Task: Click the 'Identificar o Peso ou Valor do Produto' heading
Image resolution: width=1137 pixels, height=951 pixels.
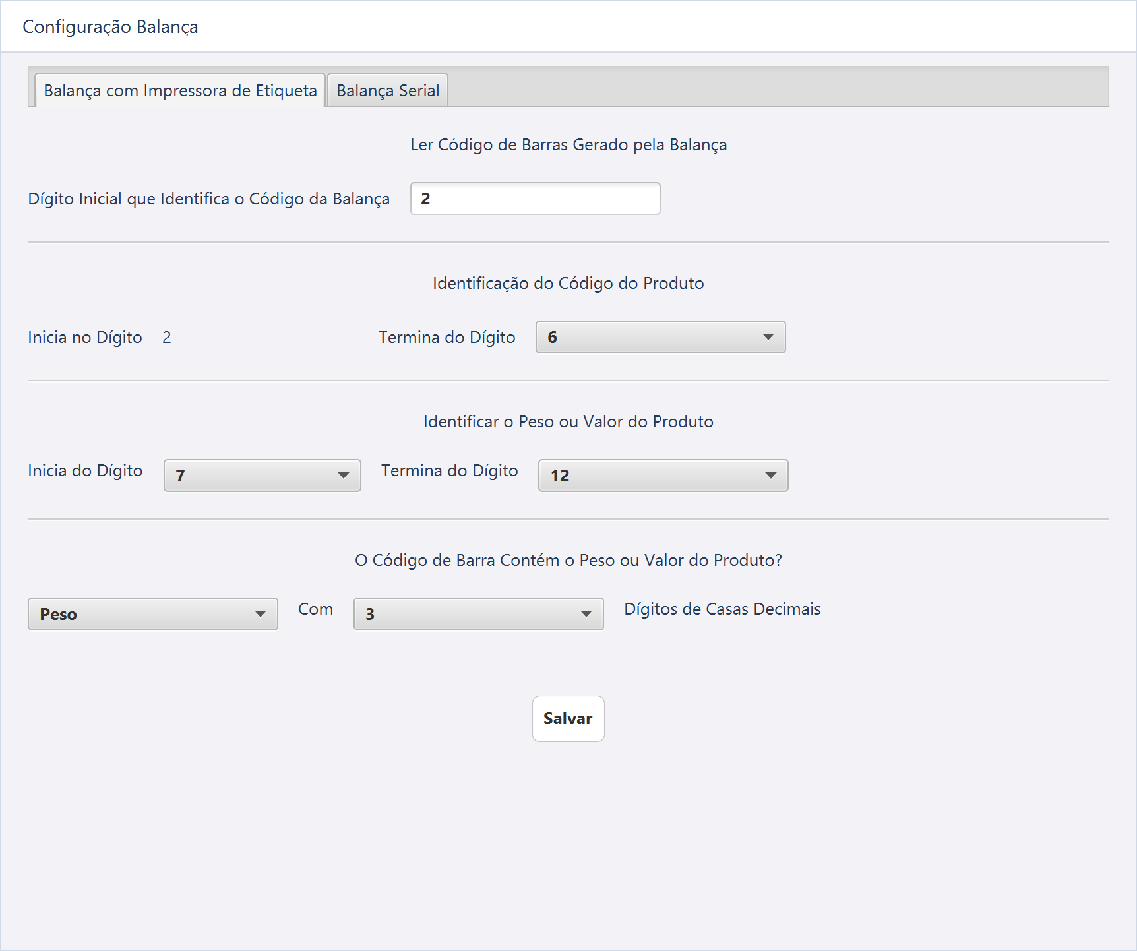Action: [x=568, y=421]
